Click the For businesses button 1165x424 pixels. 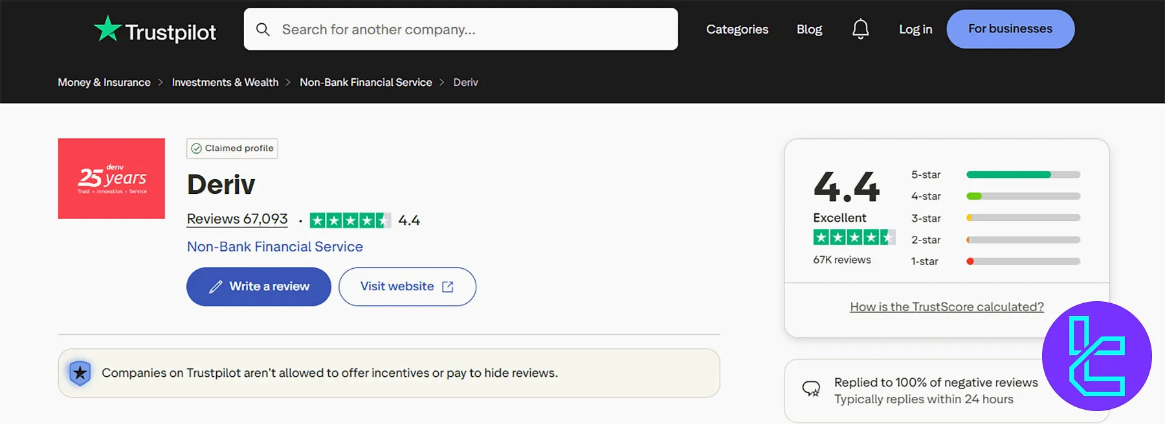pyautogui.click(x=1010, y=28)
